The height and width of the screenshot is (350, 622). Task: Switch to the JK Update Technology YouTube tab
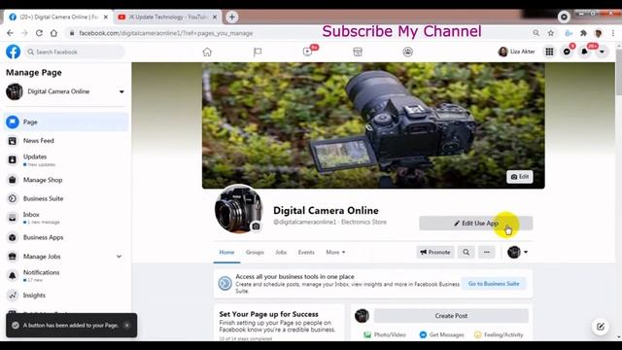[167, 17]
